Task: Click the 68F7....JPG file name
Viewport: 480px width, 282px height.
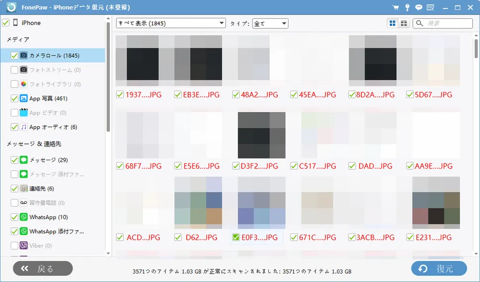Action: tap(143, 166)
